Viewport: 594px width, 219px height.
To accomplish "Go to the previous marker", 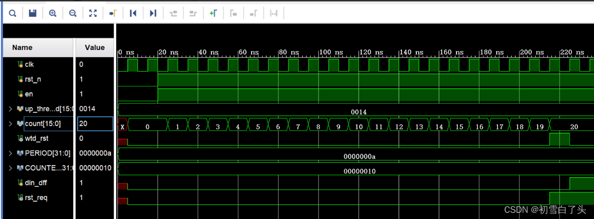I will (x=233, y=13).
